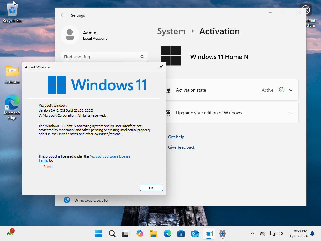Focus the Find a setting search box
The height and width of the screenshot is (241, 321).
click(x=104, y=57)
